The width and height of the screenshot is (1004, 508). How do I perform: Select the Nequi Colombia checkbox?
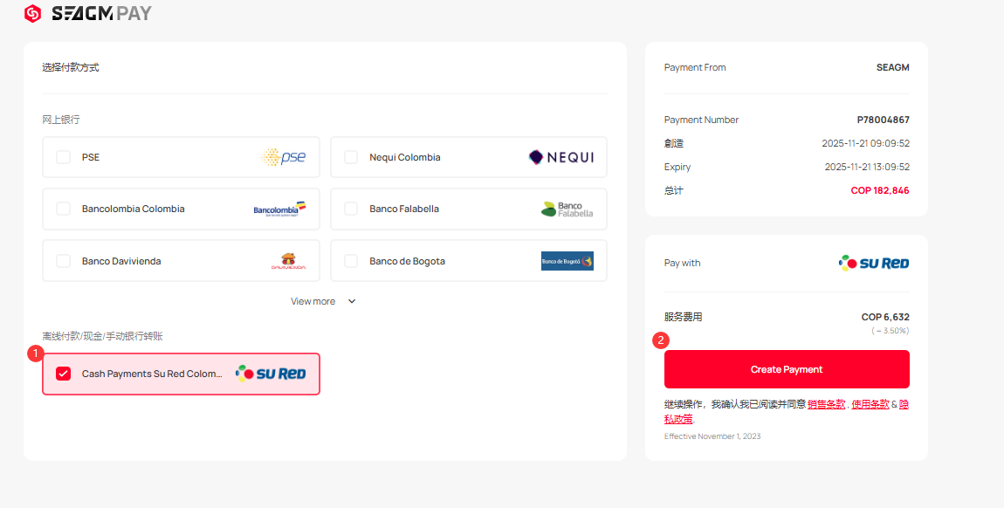(x=351, y=157)
